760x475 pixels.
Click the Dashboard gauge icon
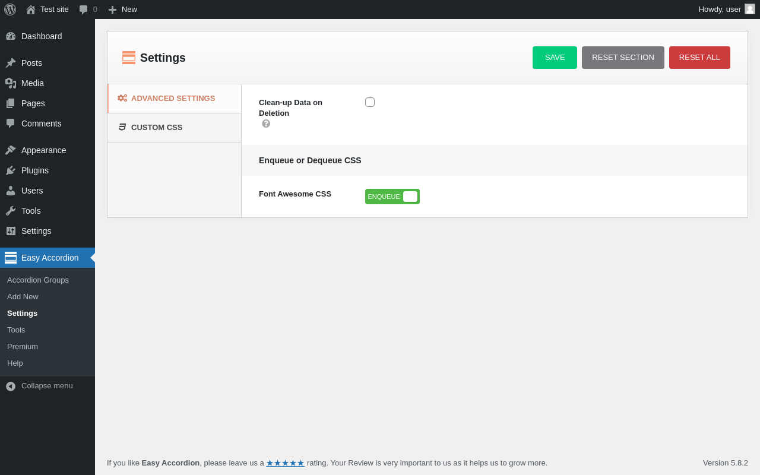pos(11,36)
